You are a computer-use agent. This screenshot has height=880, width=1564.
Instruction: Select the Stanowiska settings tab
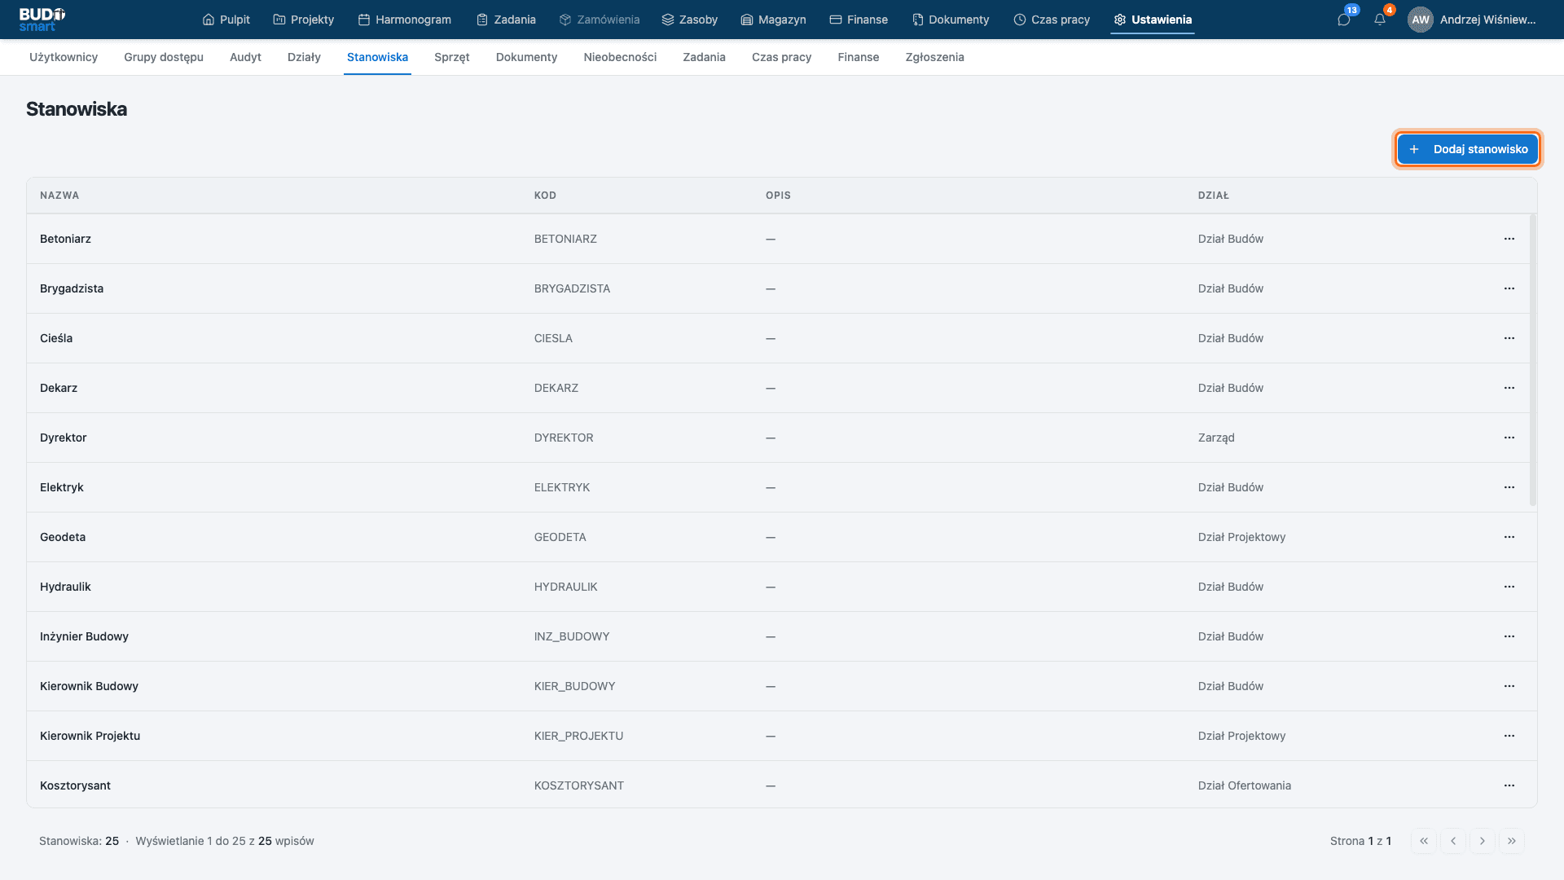[377, 57]
